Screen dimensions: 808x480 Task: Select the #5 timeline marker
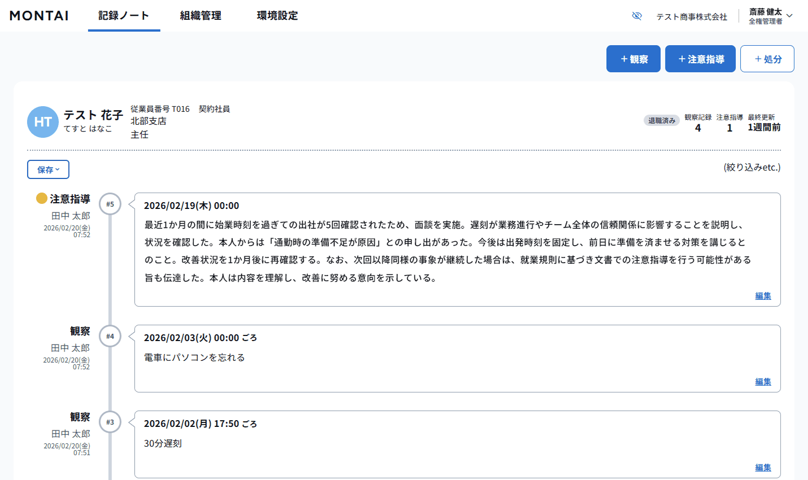[110, 204]
